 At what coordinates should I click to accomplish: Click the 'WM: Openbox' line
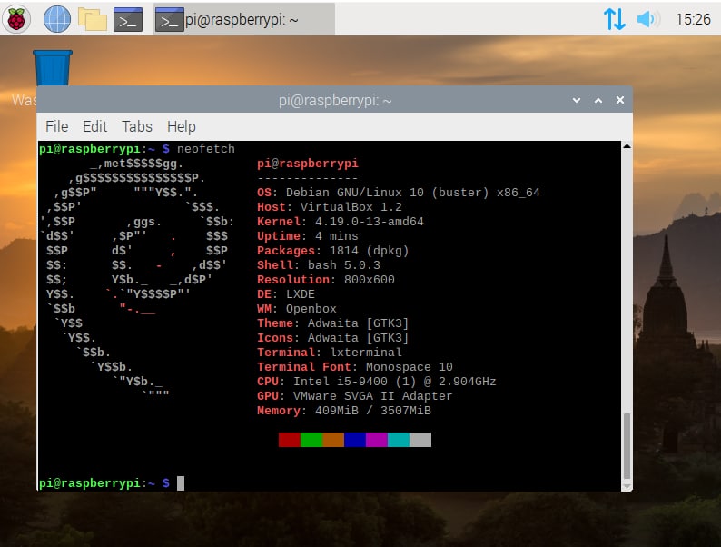pos(297,309)
